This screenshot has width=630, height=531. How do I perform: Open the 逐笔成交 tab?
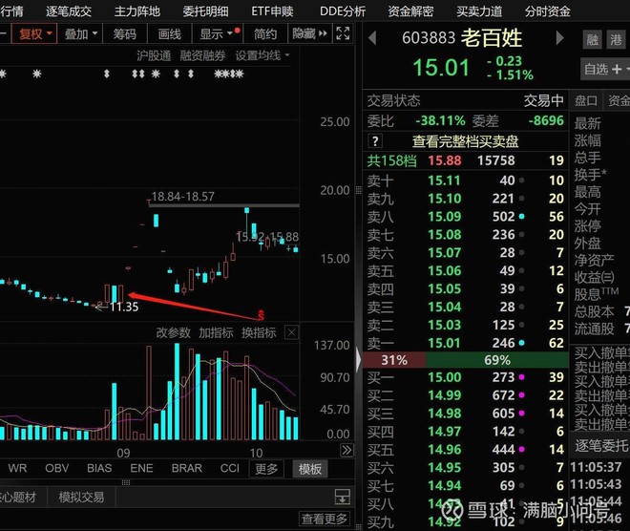[x=69, y=11]
